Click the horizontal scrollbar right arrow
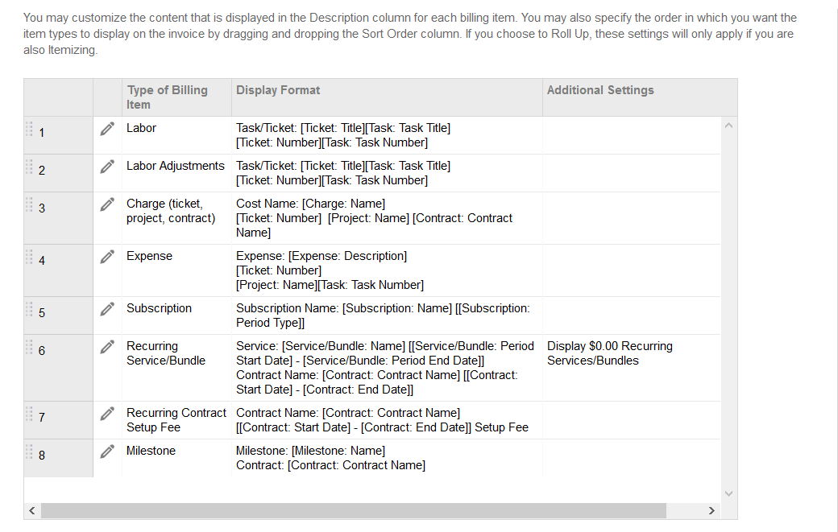 711,511
